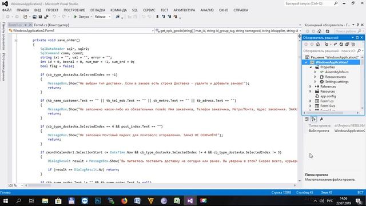The image size is (366, 206).
Task: Open the Источники данных side tab
Action: click(4, 67)
